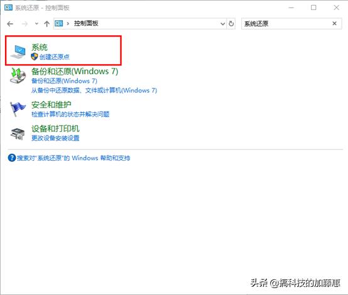Open the 系统 heading link
The image size is (348, 295).
[x=40, y=47]
